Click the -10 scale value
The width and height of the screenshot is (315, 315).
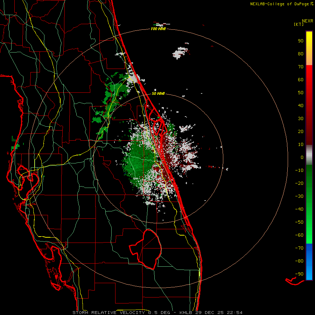[x=299, y=170]
